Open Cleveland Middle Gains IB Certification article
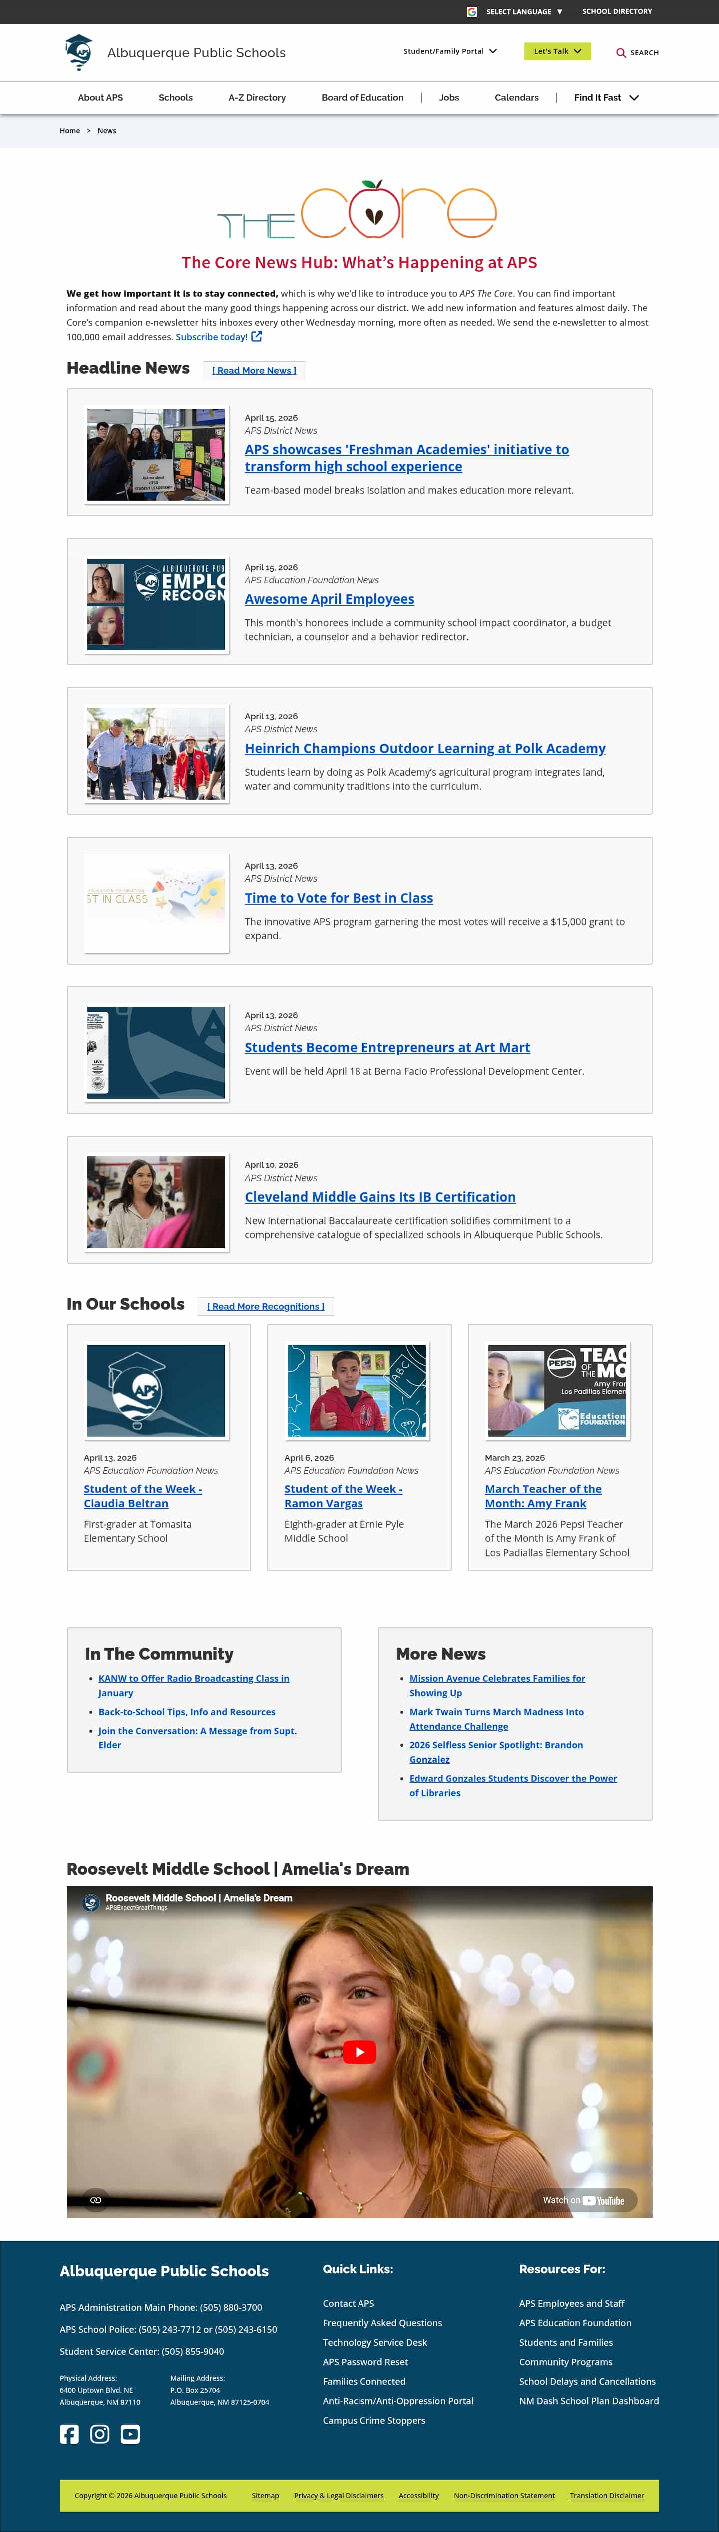Viewport: 719px width, 2532px height. [x=380, y=1197]
